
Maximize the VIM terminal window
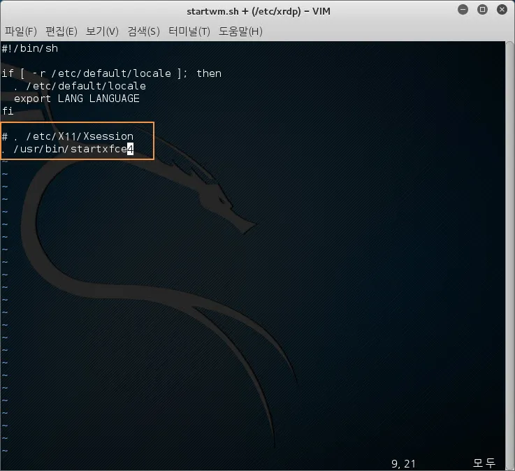482,10
